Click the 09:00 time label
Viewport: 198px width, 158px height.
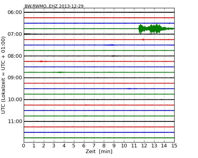tap(15, 78)
